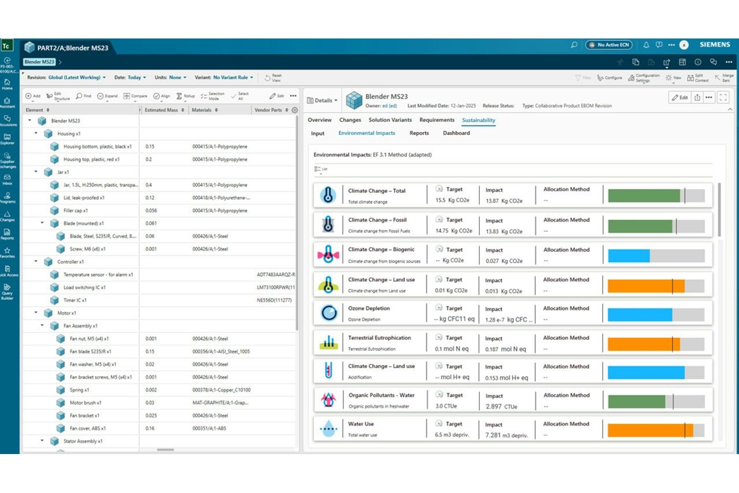Click the No Active ECN button
Screen dimensions: 739x493
609,45
